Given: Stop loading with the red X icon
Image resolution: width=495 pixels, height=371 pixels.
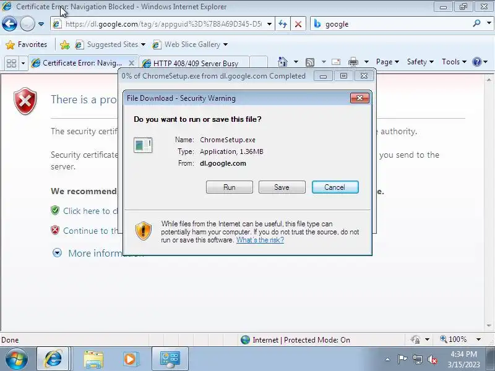Looking at the screenshot, I should [298, 24].
